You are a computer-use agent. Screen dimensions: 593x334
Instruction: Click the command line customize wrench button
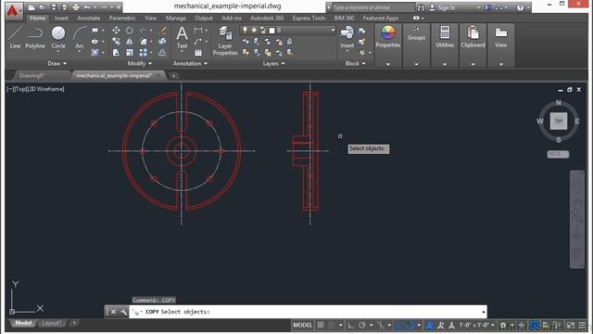[x=123, y=312]
